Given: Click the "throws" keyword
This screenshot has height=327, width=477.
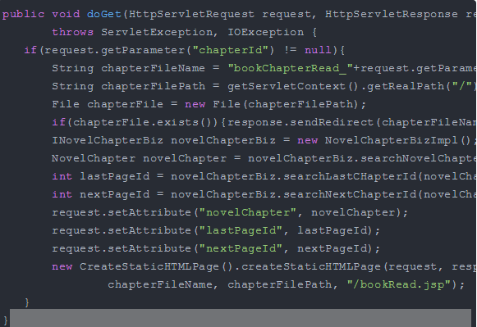Looking at the screenshot, I should [73, 32].
